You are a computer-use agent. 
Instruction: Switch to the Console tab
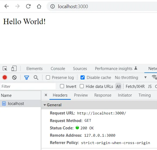(58, 69)
